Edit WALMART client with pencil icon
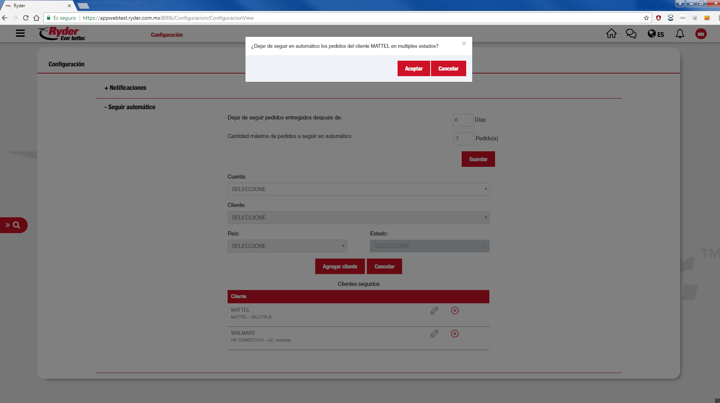Image resolution: width=720 pixels, height=403 pixels. [x=434, y=334]
